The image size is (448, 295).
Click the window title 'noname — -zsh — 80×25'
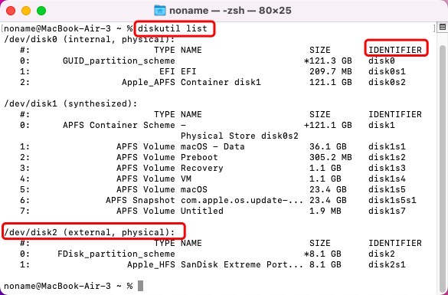coord(231,11)
